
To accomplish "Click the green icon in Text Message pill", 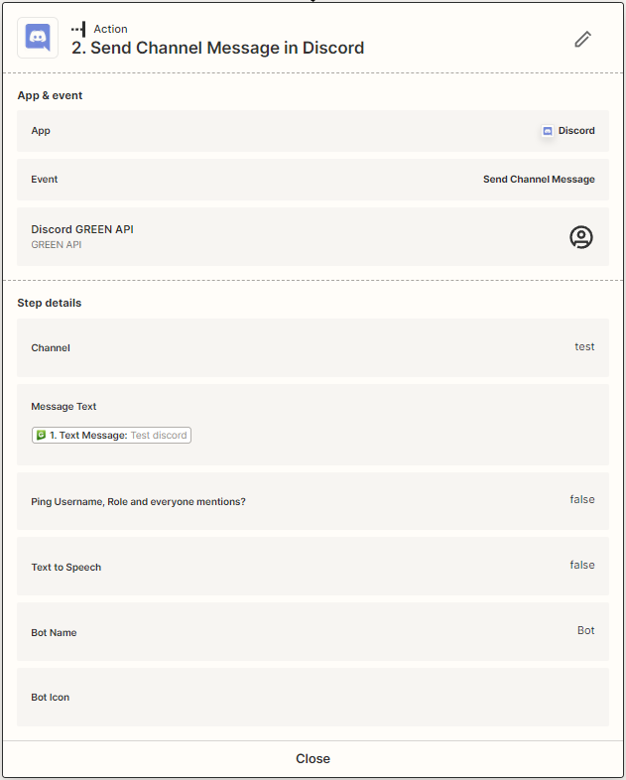I will point(41,435).
